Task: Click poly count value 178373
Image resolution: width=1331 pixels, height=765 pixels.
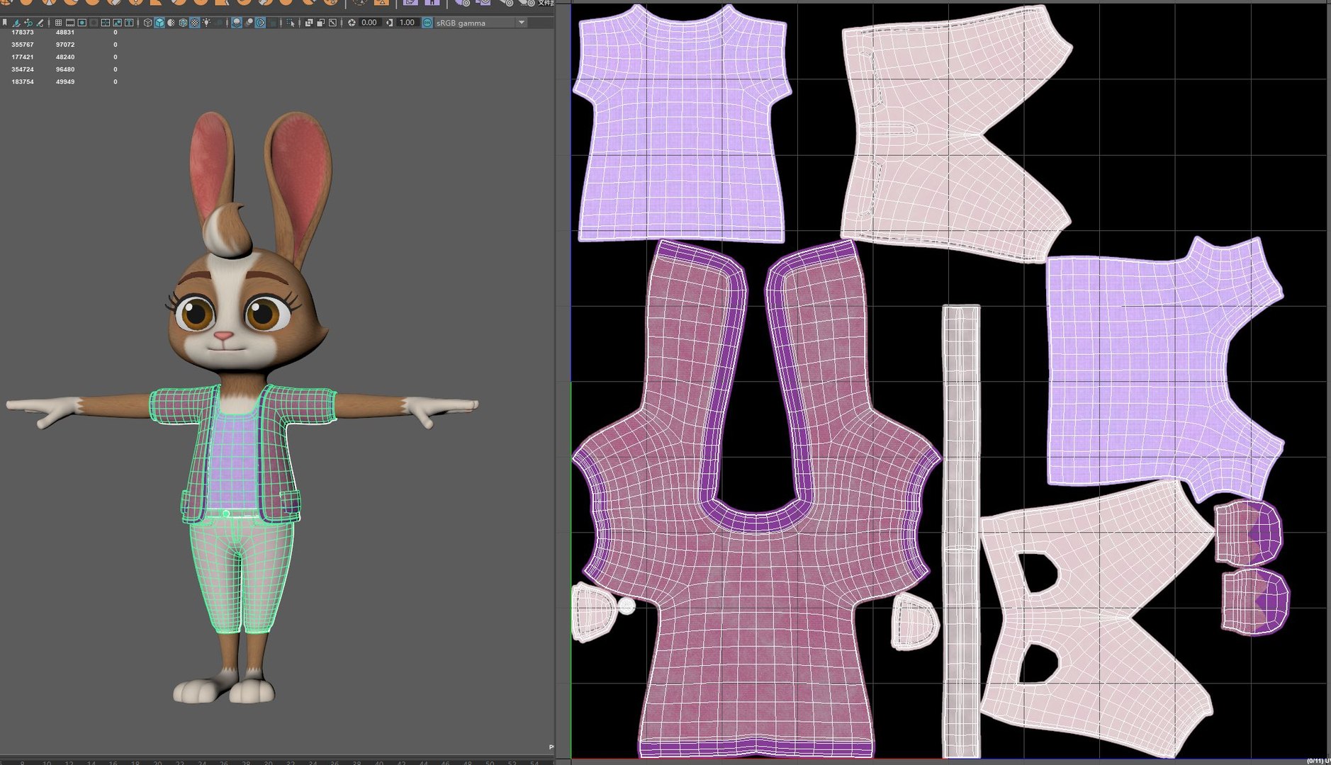Action: (23, 33)
